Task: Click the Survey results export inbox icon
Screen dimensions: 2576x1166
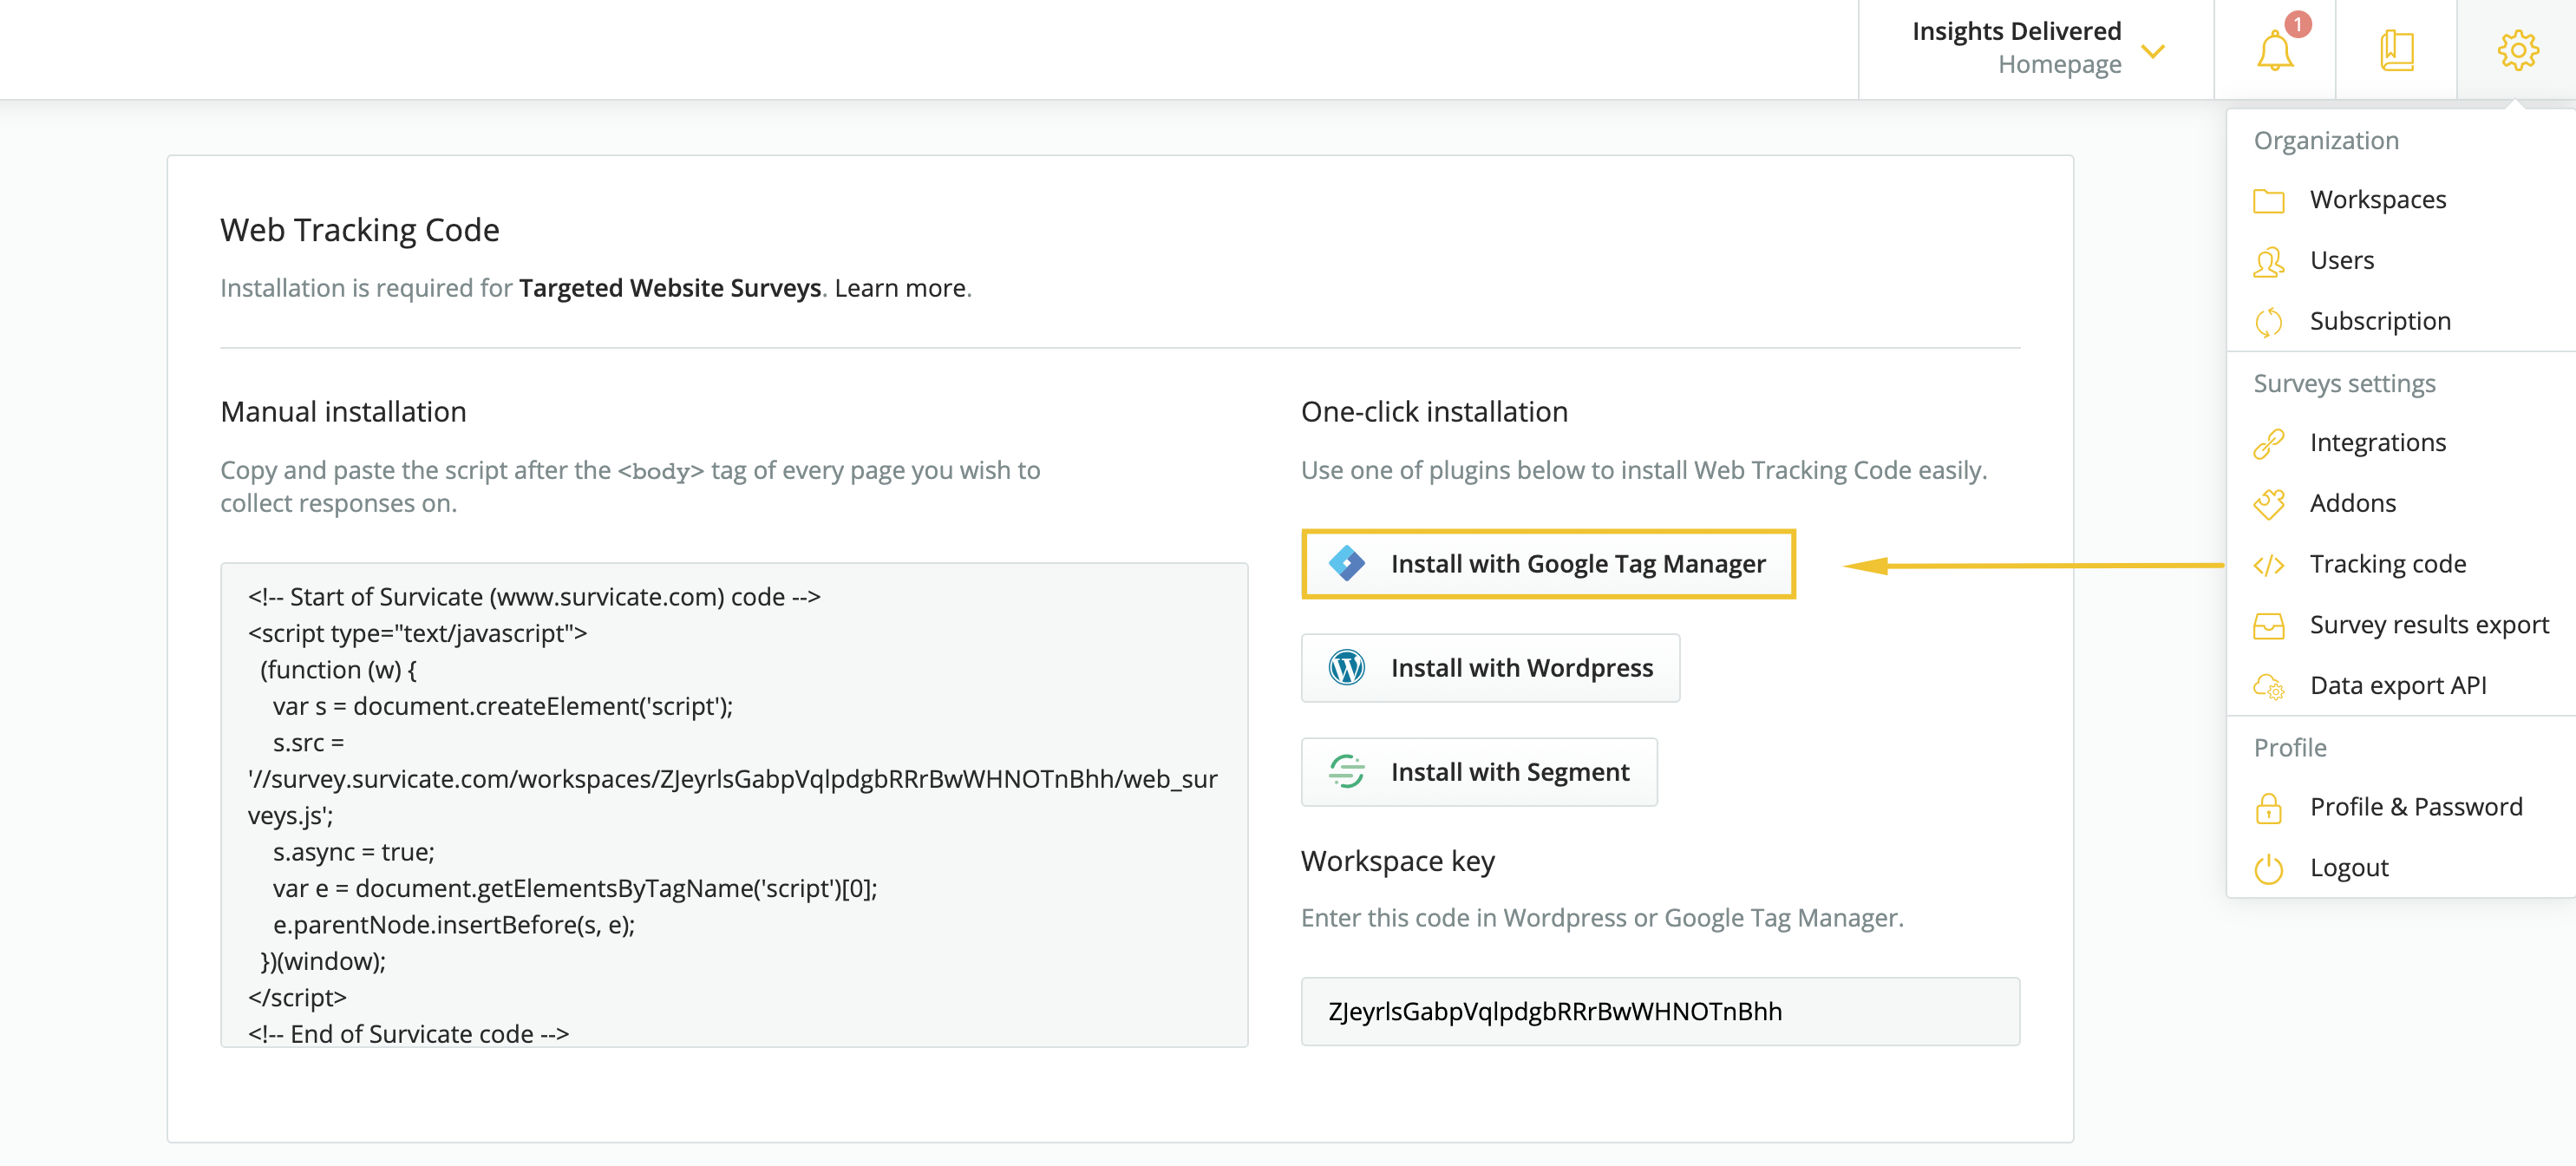Action: 2268,626
